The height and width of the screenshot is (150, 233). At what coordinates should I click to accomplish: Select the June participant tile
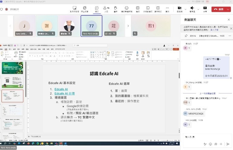pos(25,26)
